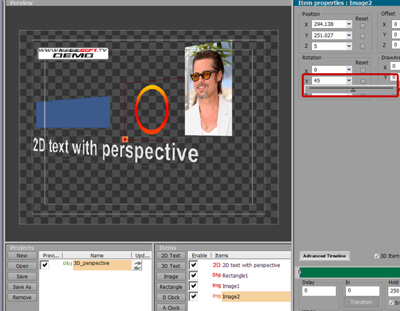Select the orange circle object in preview

click(152, 110)
